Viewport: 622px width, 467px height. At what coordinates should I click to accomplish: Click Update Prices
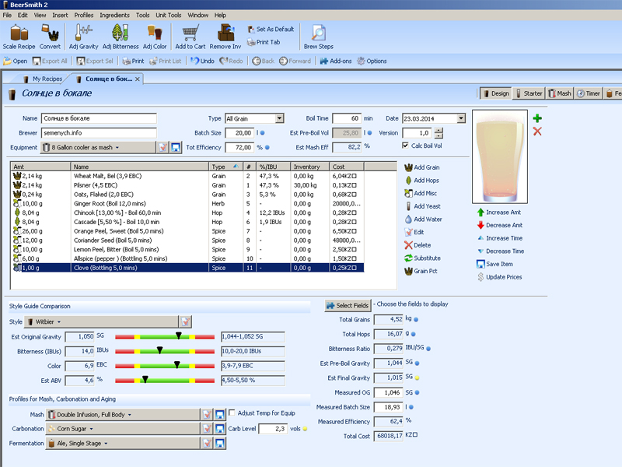coord(499,277)
